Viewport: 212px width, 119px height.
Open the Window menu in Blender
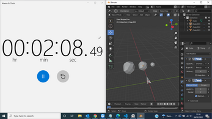pyautogui.click(x=133, y=7)
